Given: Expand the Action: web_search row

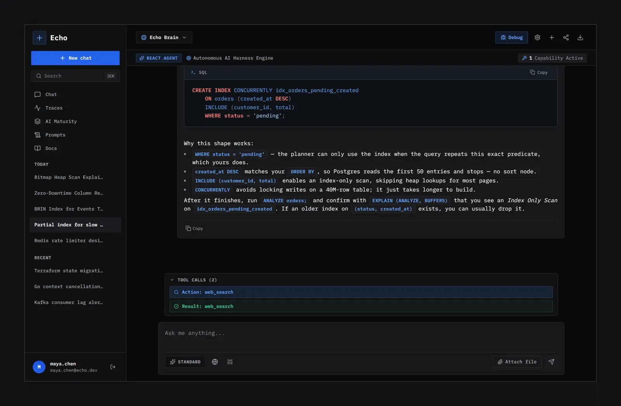Looking at the screenshot, I should point(361,292).
